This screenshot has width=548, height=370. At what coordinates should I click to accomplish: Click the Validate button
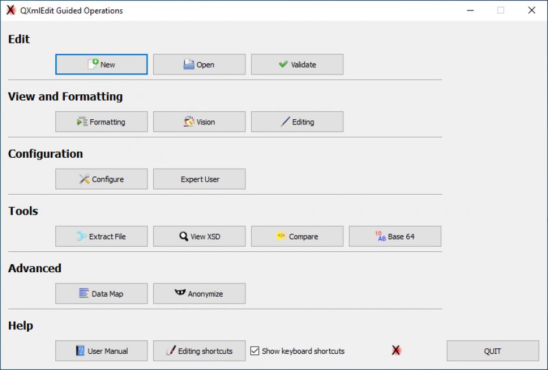(x=297, y=65)
